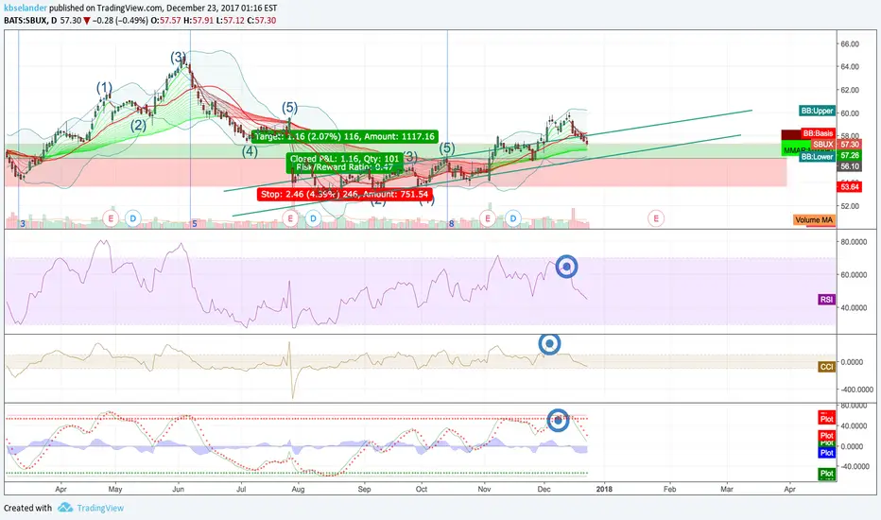The height and width of the screenshot is (520, 881).
Task: Select the CCI indicator label
Action: 826,367
